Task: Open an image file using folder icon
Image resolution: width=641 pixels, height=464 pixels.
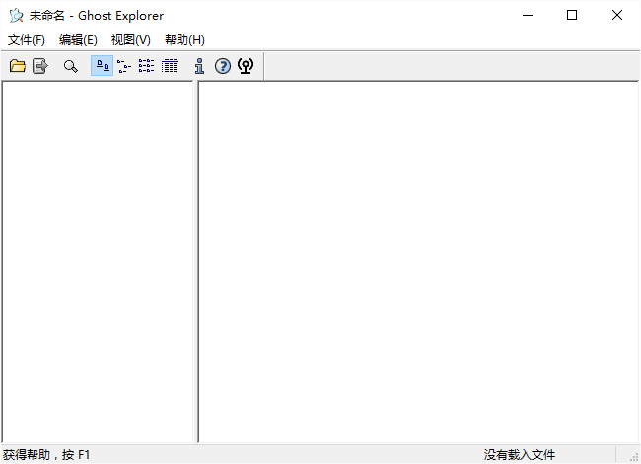Action: [x=18, y=66]
